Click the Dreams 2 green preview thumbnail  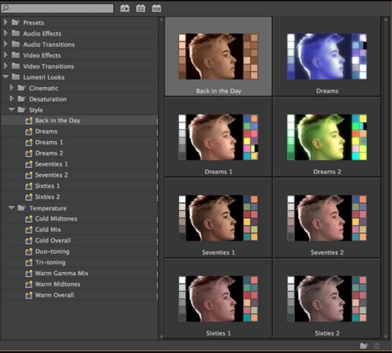click(x=326, y=137)
